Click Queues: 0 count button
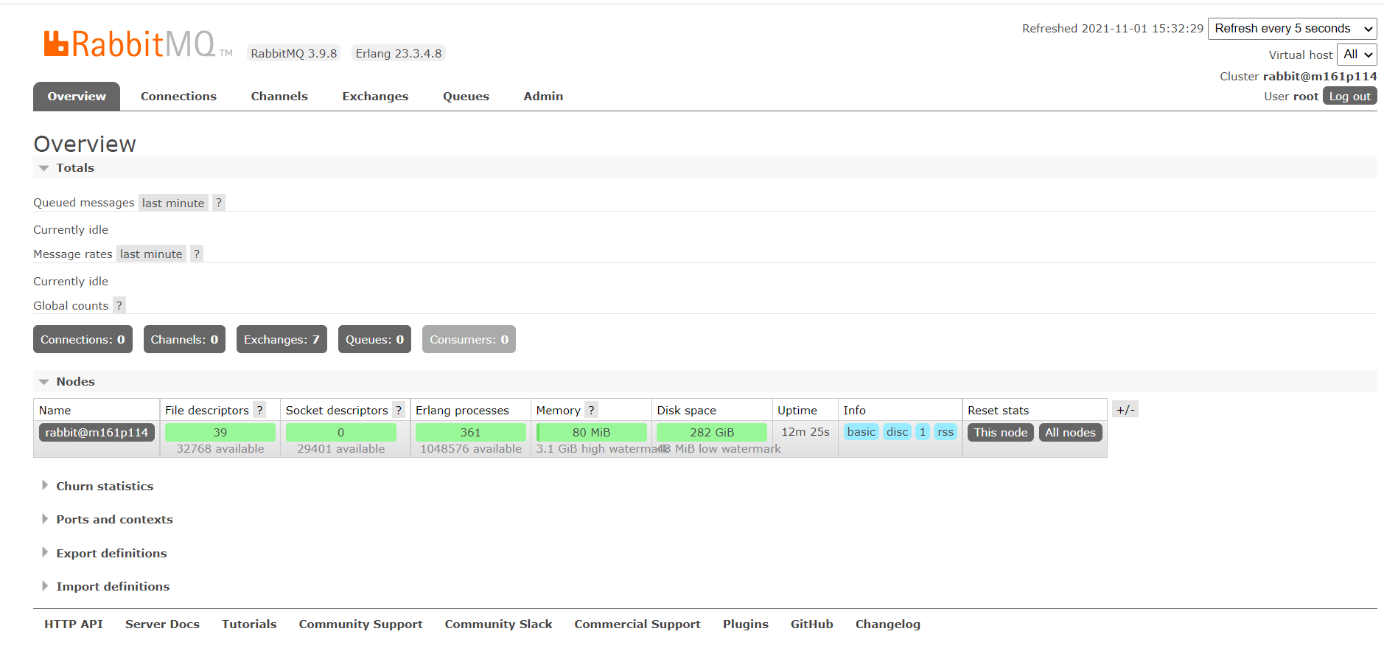This screenshot has height=651, width=1384. pyautogui.click(x=374, y=339)
